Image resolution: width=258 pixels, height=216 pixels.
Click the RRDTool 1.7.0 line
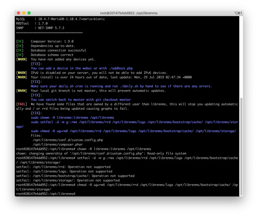pos(32,24)
